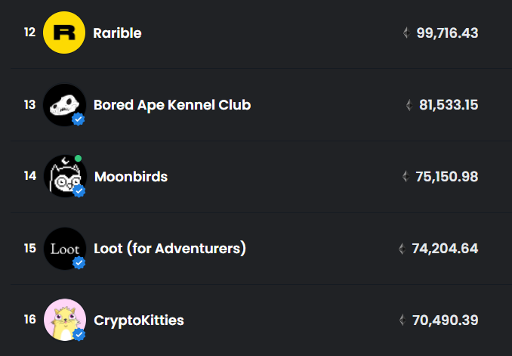The width and height of the screenshot is (512, 356).
Task: Open Bored Ape Kennel Club collection
Action: (171, 105)
